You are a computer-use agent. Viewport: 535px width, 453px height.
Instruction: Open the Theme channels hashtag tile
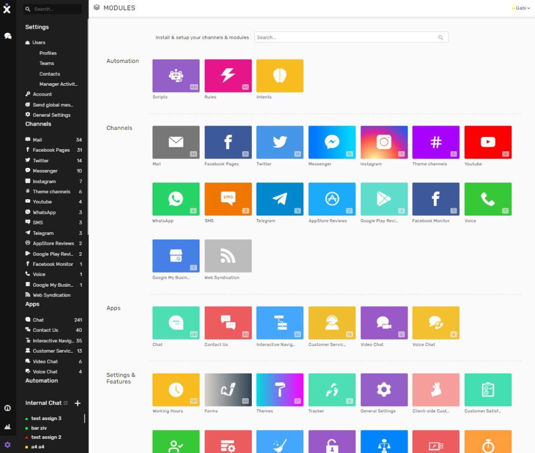click(x=436, y=142)
